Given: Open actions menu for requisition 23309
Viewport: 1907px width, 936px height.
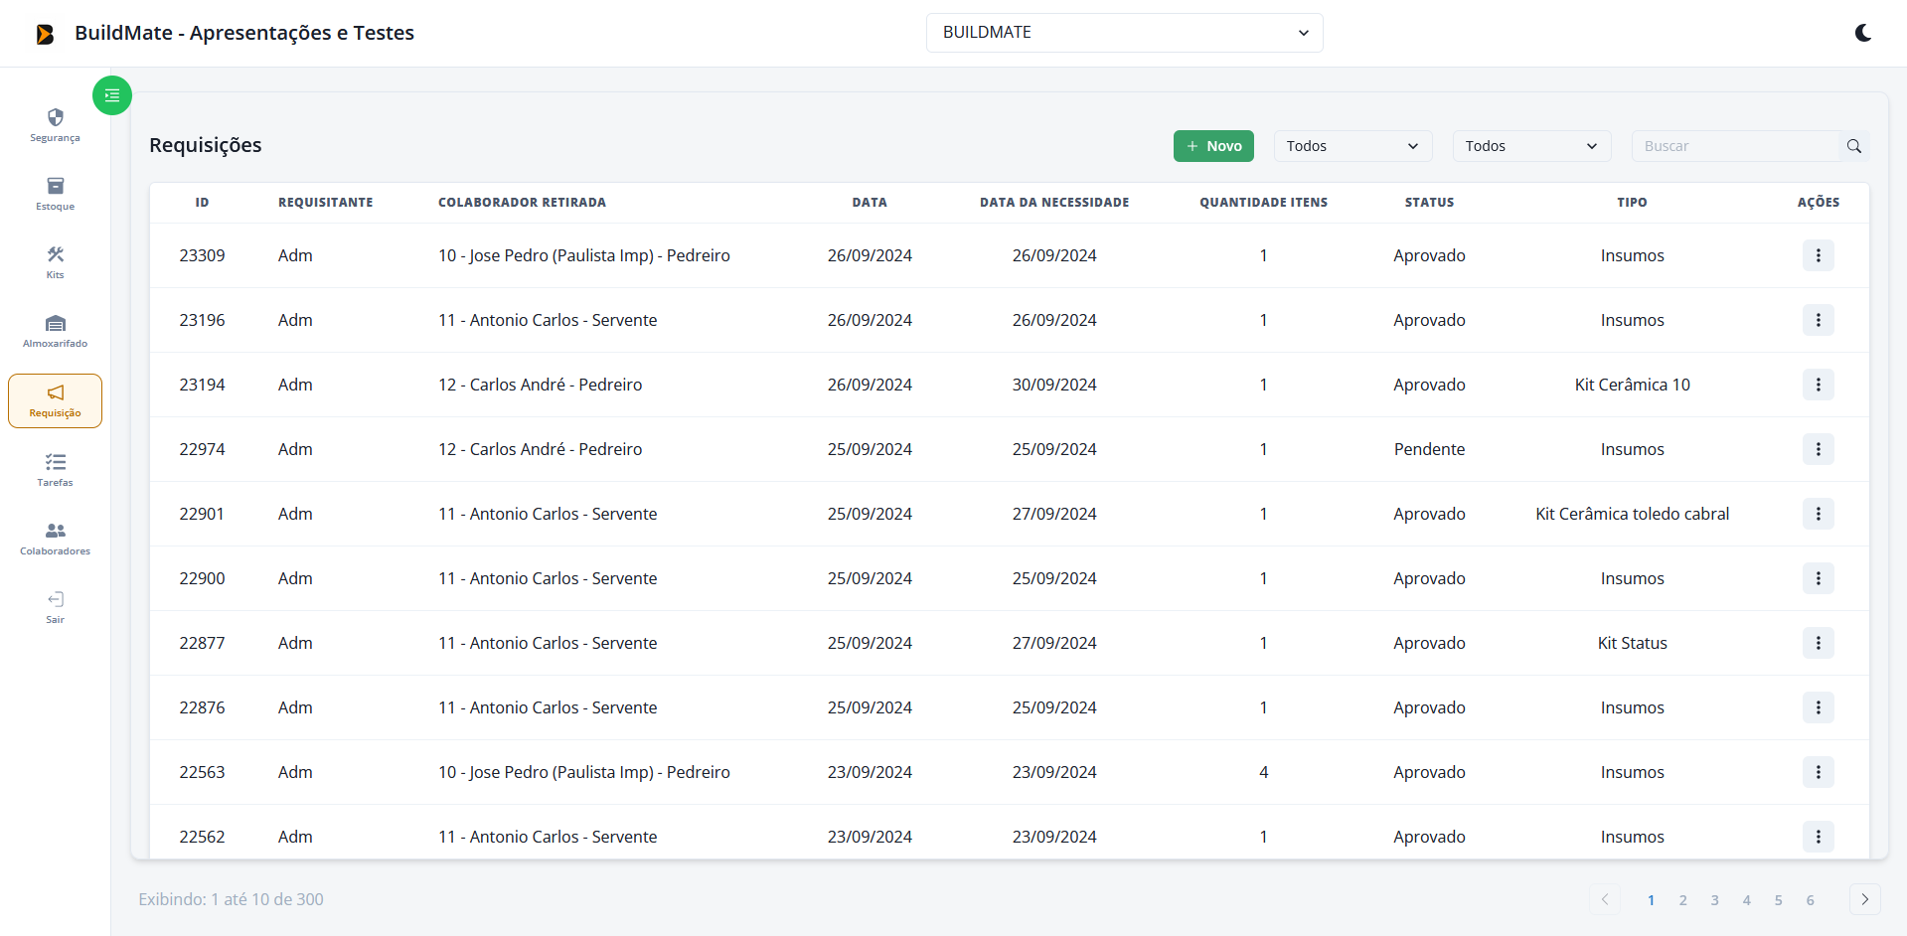Looking at the screenshot, I should click(x=1818, y=255).
